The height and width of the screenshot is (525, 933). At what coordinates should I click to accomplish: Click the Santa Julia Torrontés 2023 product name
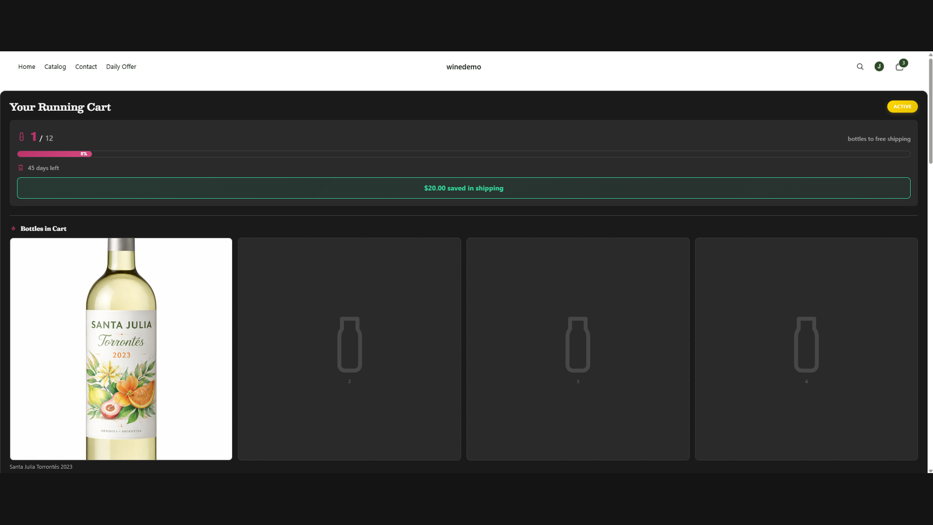click(41, 467)
